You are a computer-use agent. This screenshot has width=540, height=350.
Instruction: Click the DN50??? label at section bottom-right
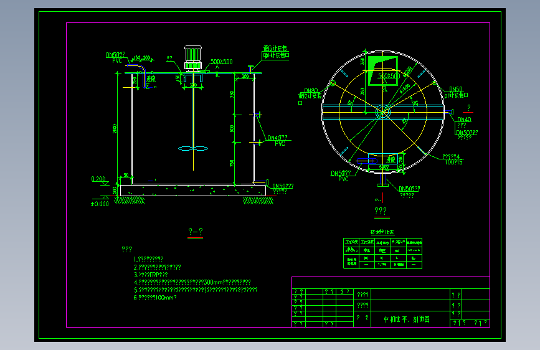click(283, 186)
